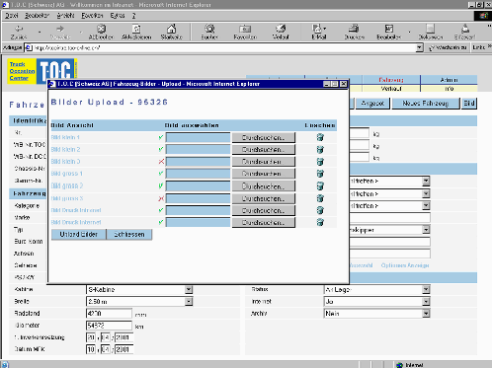Switch to the Admin tab
This screenshot has height=368, width=492.
[x=449, y=80]
